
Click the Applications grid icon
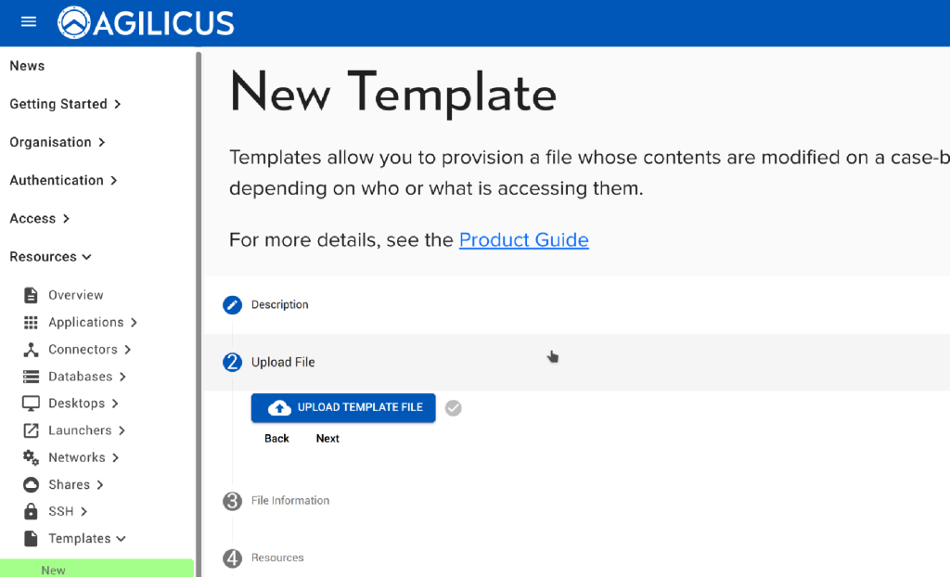pos(31,322)
